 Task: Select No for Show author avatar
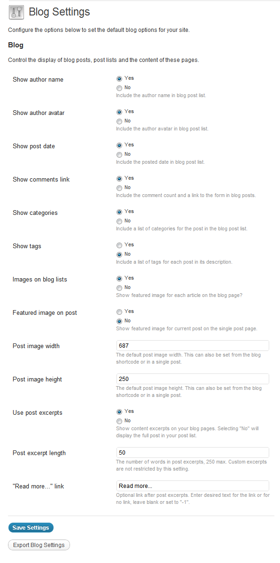pyautogui.click(x=119, y=121)
